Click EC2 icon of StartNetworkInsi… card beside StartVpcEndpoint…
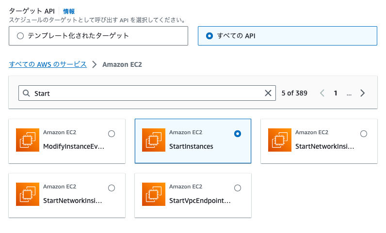 pyautogui.click(x=28, y=194)
